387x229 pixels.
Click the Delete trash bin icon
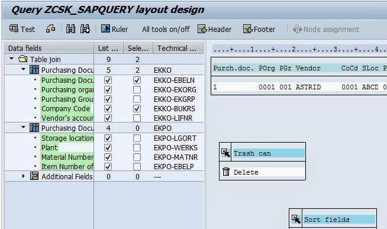click(x=226, y=172)
